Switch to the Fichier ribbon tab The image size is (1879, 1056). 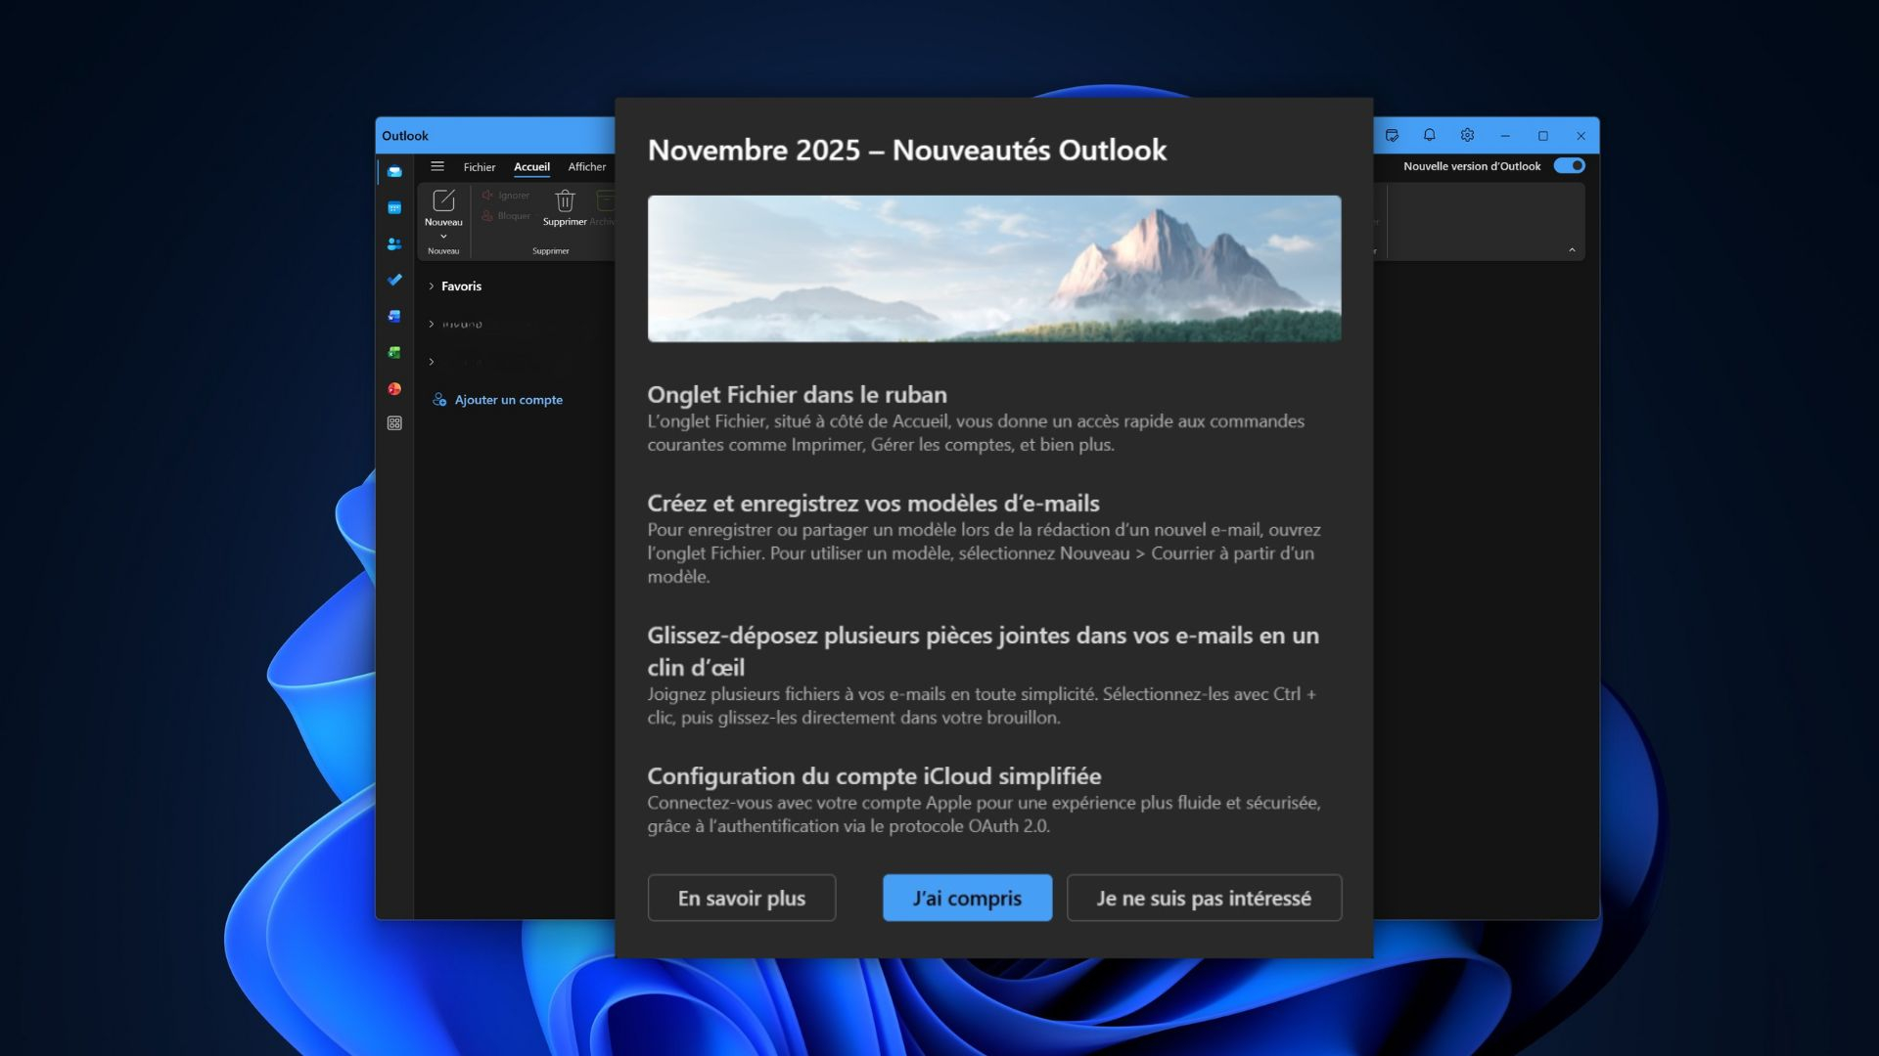(480, 167)
